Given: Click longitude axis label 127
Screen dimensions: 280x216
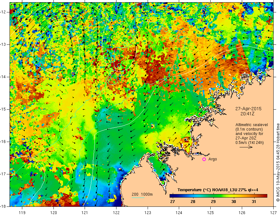Looking at the screenshot, I should (273, 213).
